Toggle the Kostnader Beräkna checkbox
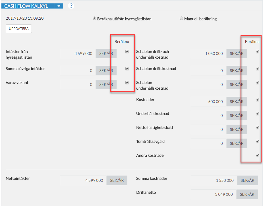 [x=258, y=100]
